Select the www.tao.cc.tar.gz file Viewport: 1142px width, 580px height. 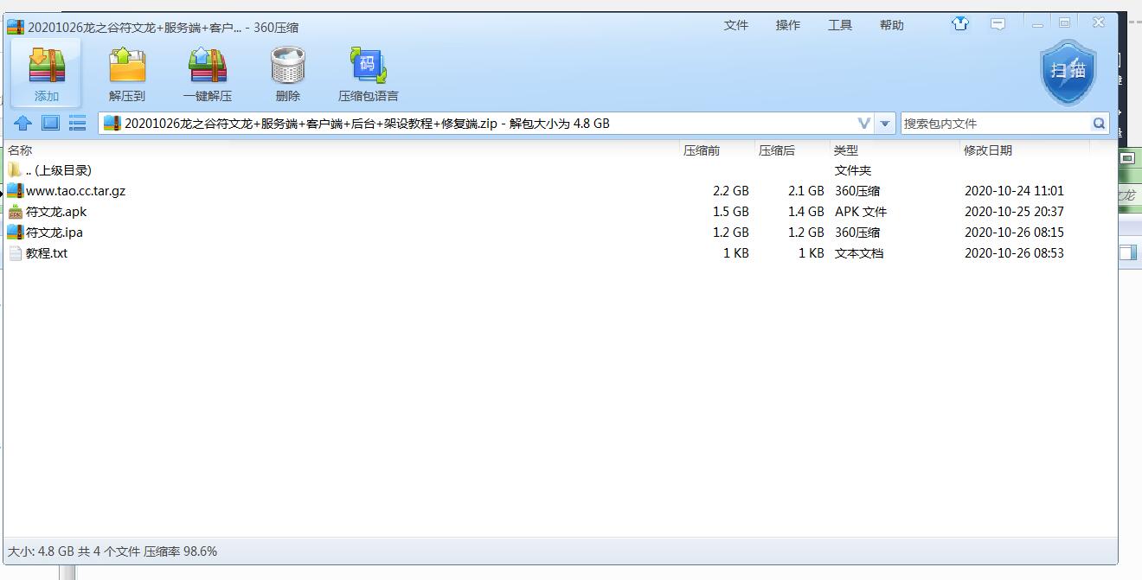[x=75, y=191]
